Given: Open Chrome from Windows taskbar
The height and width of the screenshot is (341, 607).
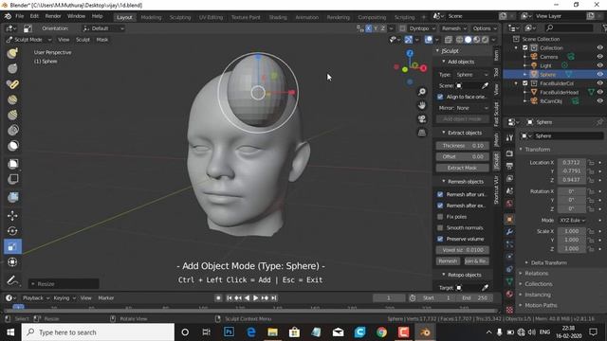Looking at the screenshot, I should pos(381,332).
